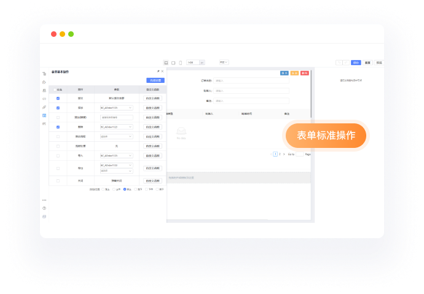Open the 请选择 dropdown in fifth row
The height and width of the screenshot is (294, 424).
click(x=116, y=136)
